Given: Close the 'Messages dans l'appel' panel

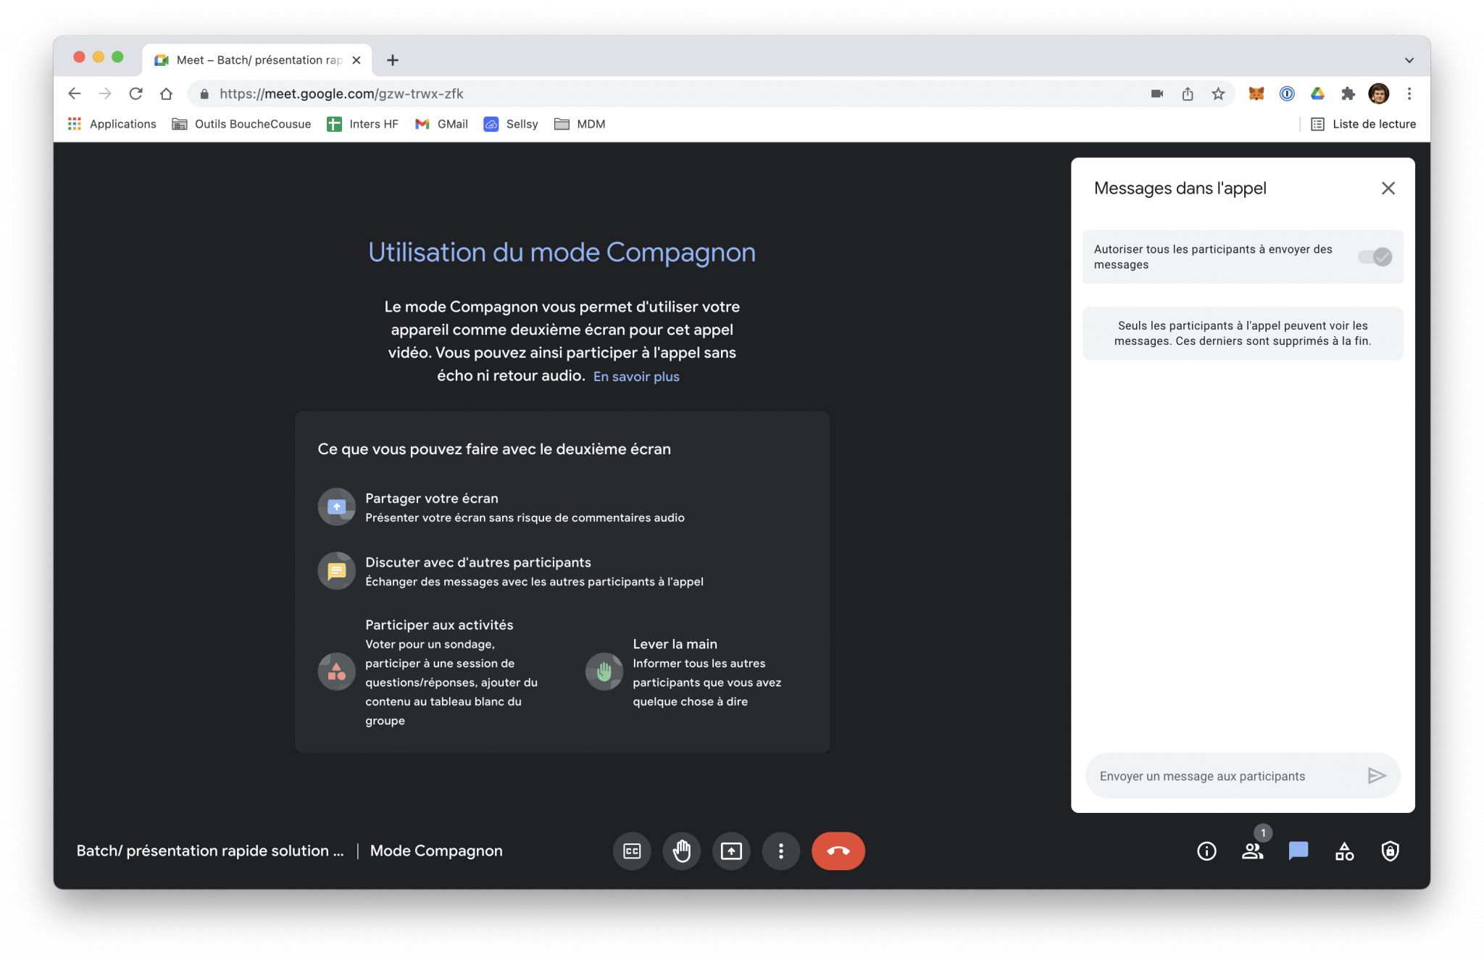Looking at the screenshot, I should pos(1388,188).
